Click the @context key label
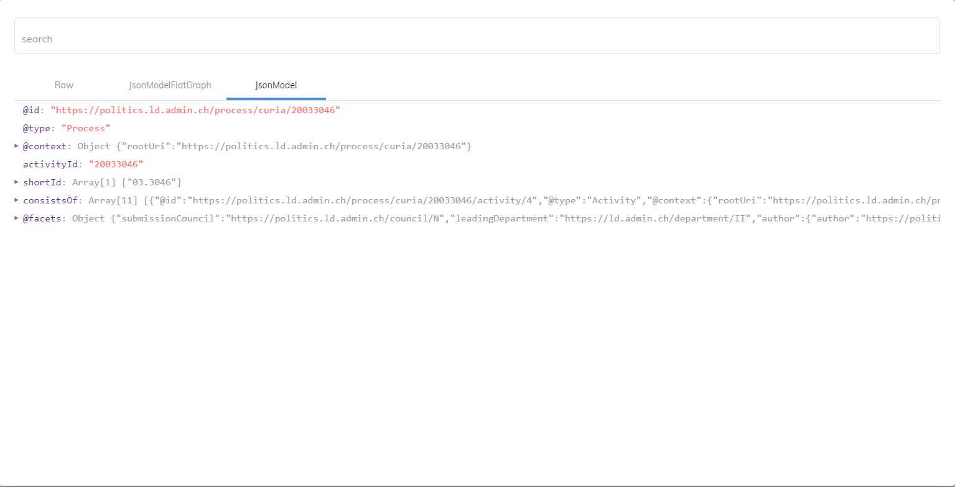 45,146
